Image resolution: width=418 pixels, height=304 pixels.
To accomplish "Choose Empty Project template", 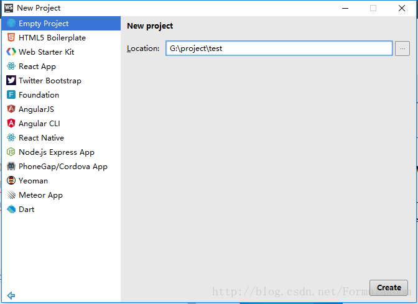I will tap(61, 23).
